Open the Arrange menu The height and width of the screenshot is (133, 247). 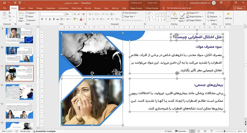pyautogui.click(x=174, y=17)
